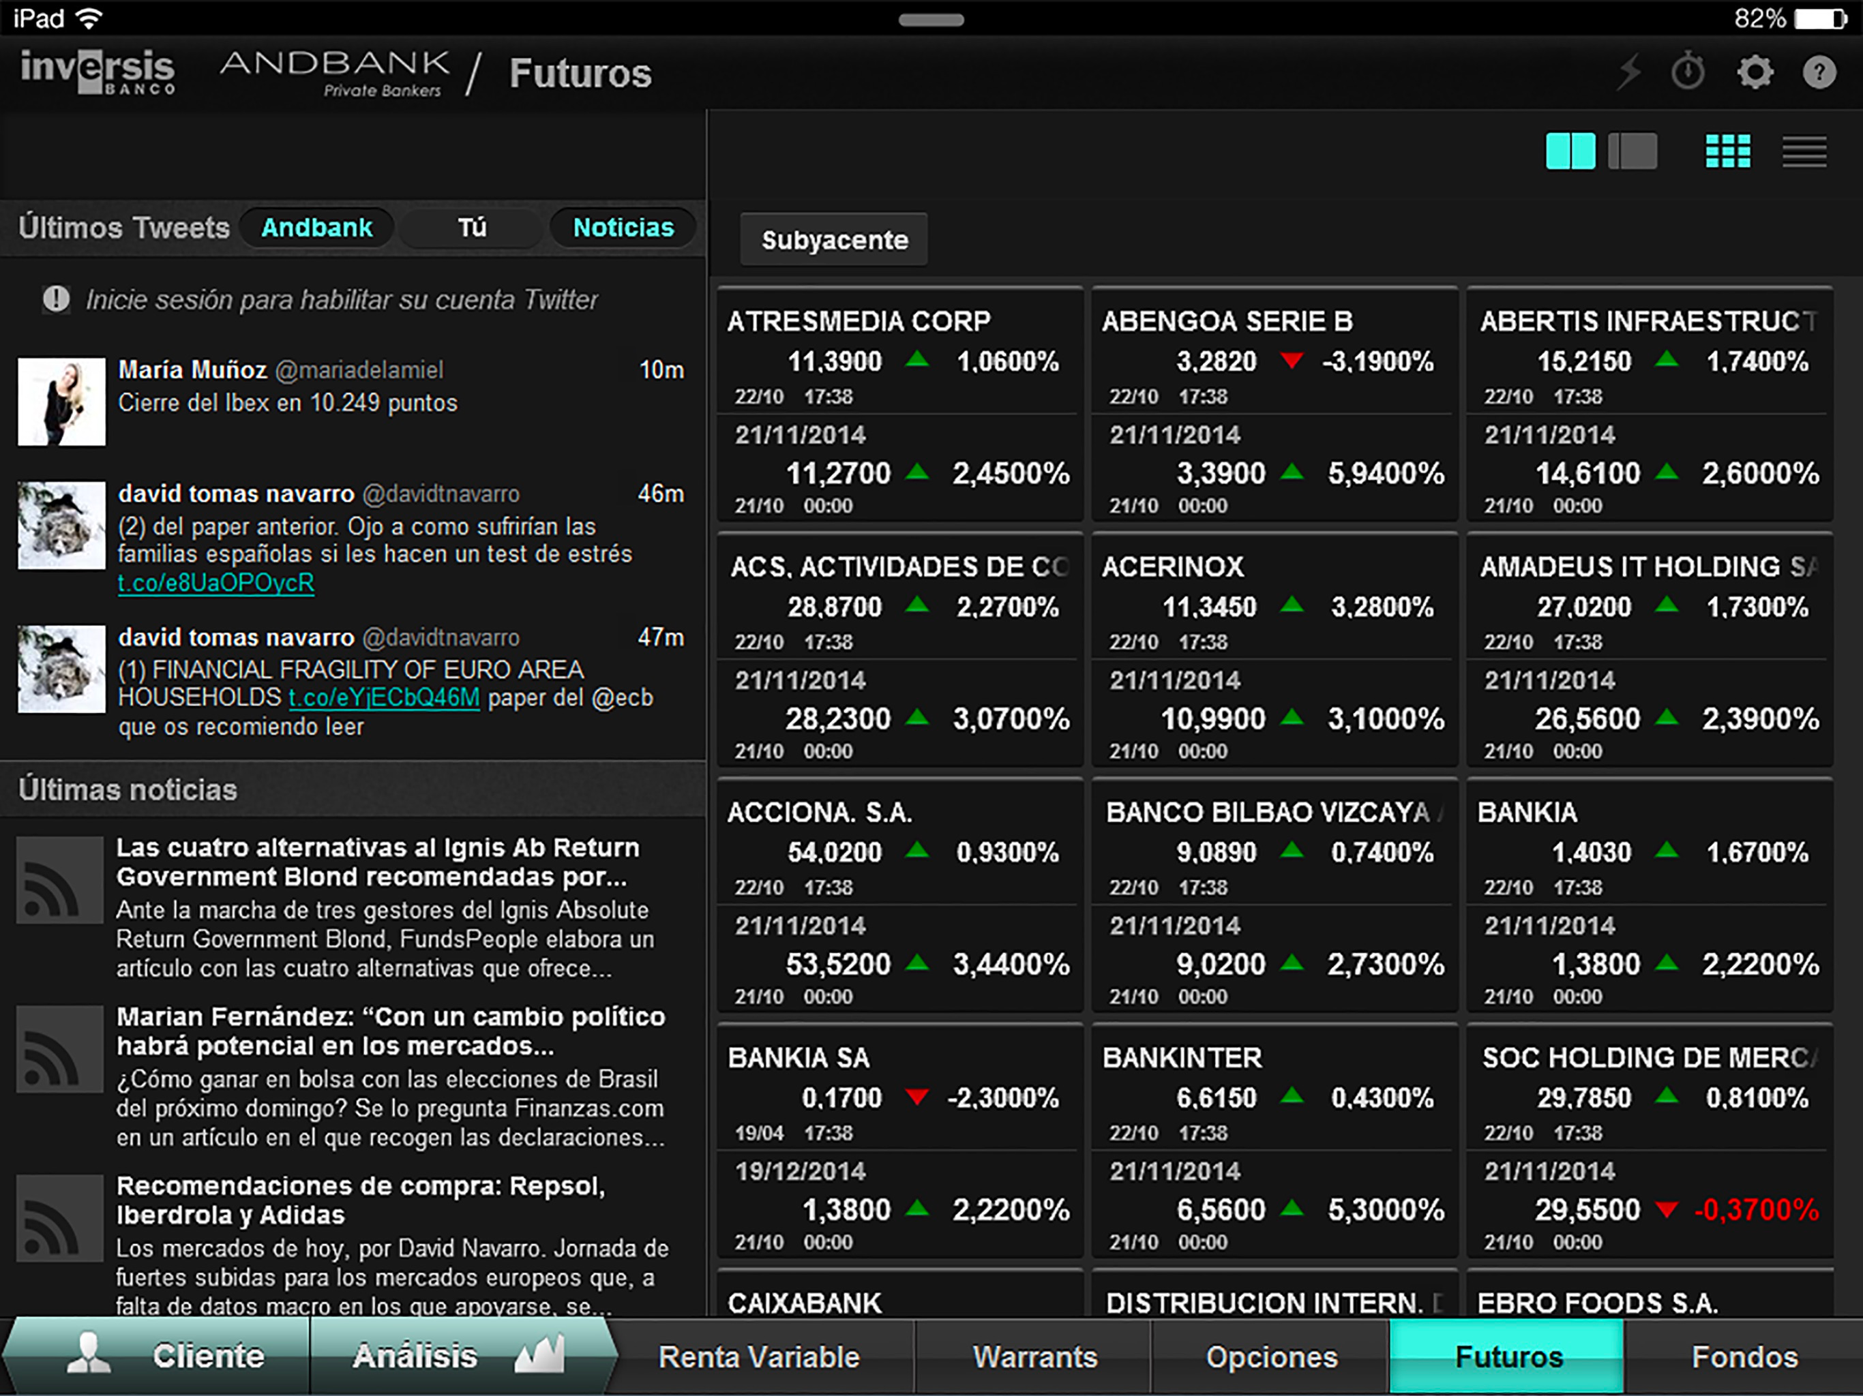Screen dimensions: 1863x1396
Task: Open the Ignis Ab Return news headline
Action: [x=377, y=862]
